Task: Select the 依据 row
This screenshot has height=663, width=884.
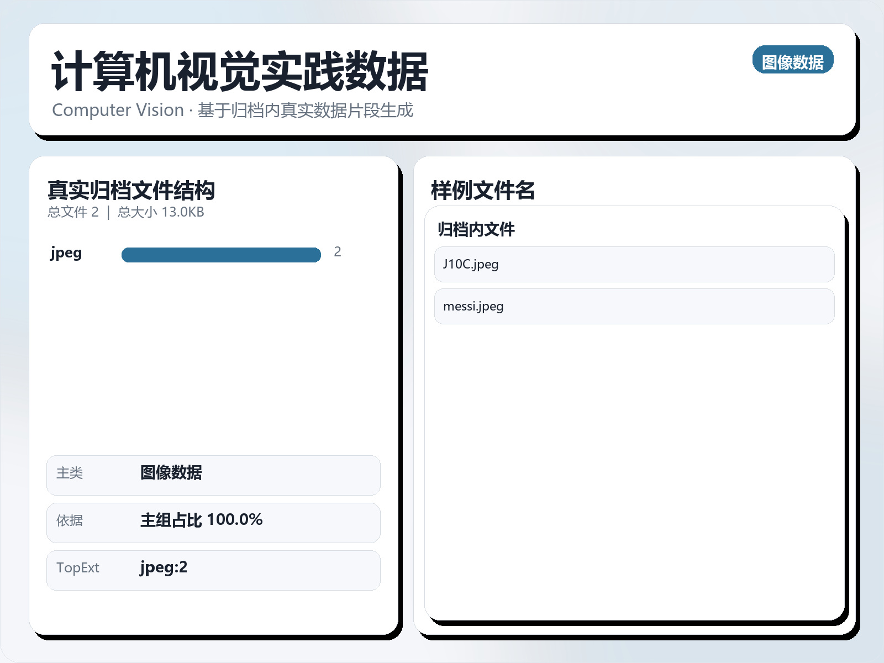Action: click(213, 523)
